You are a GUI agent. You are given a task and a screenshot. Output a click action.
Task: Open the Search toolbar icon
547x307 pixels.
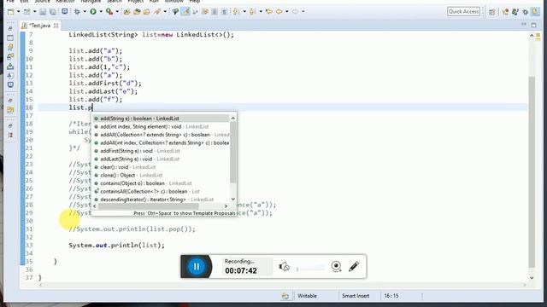pos(175,11)
